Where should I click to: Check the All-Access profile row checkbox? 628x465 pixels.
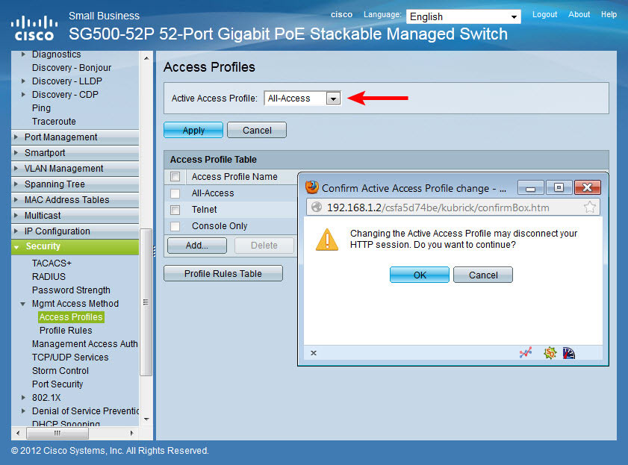point(175,193)
